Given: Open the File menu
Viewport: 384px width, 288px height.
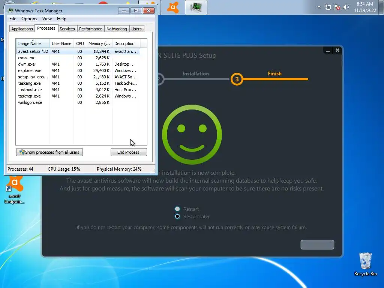Looking at the screenshot, I should tap(13, 19).
